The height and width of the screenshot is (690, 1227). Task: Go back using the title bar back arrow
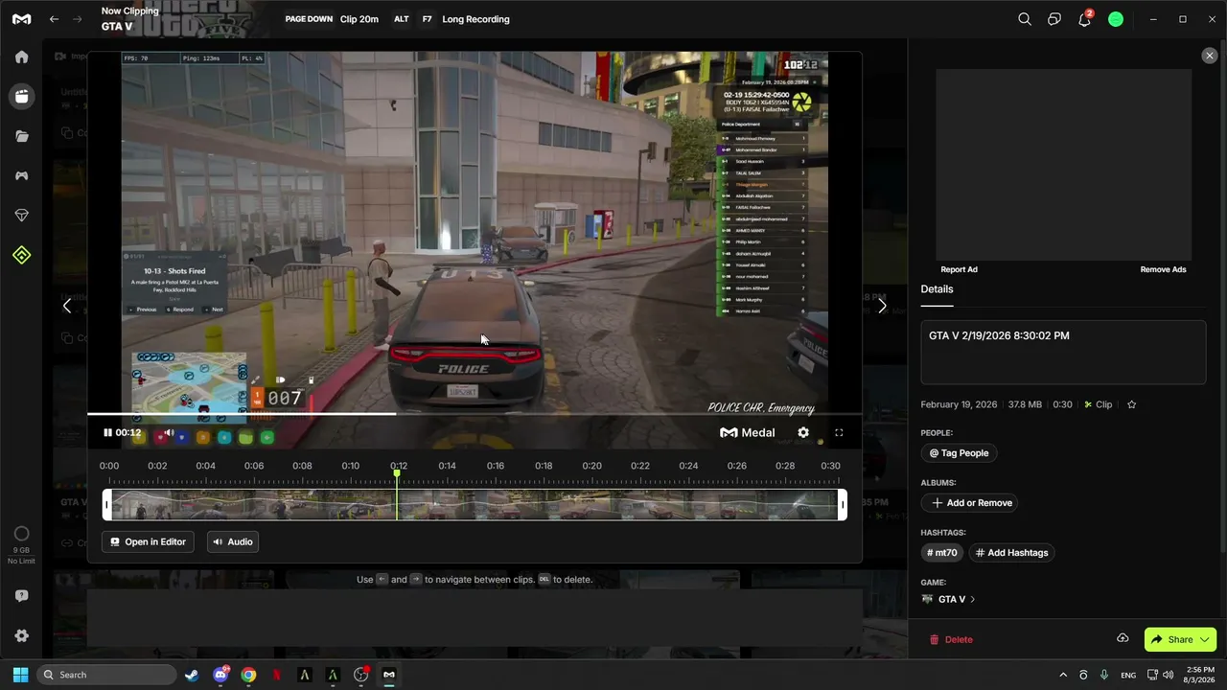[x=55, y=19]
